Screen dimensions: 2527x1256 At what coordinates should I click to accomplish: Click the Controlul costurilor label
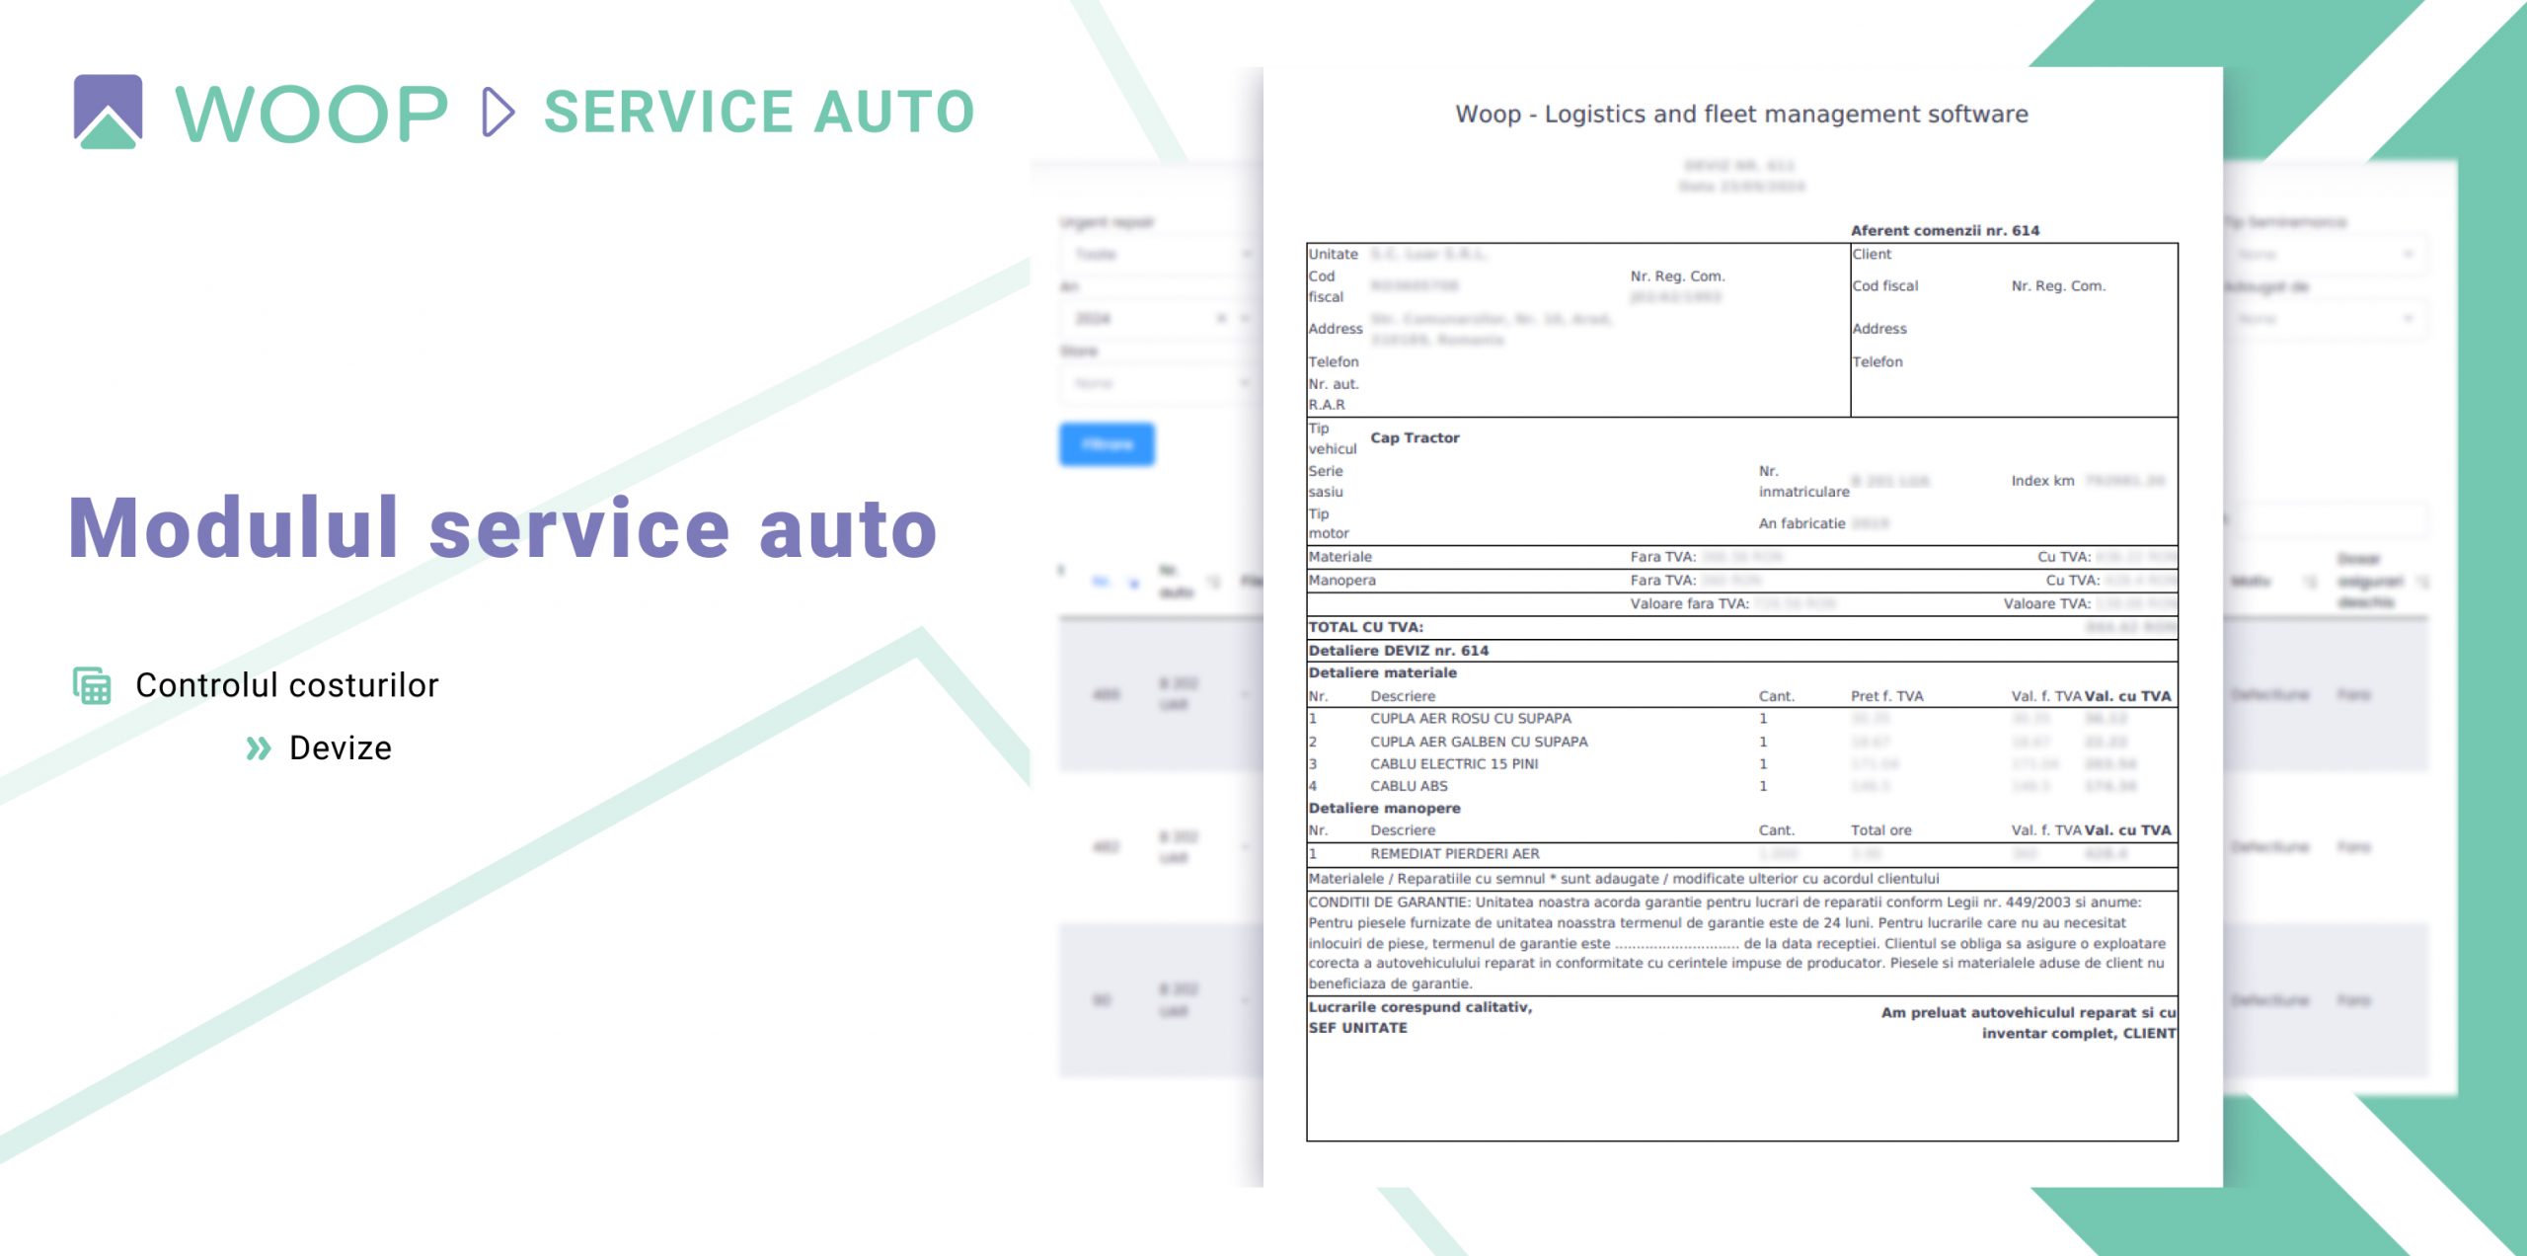pos(286,685)
